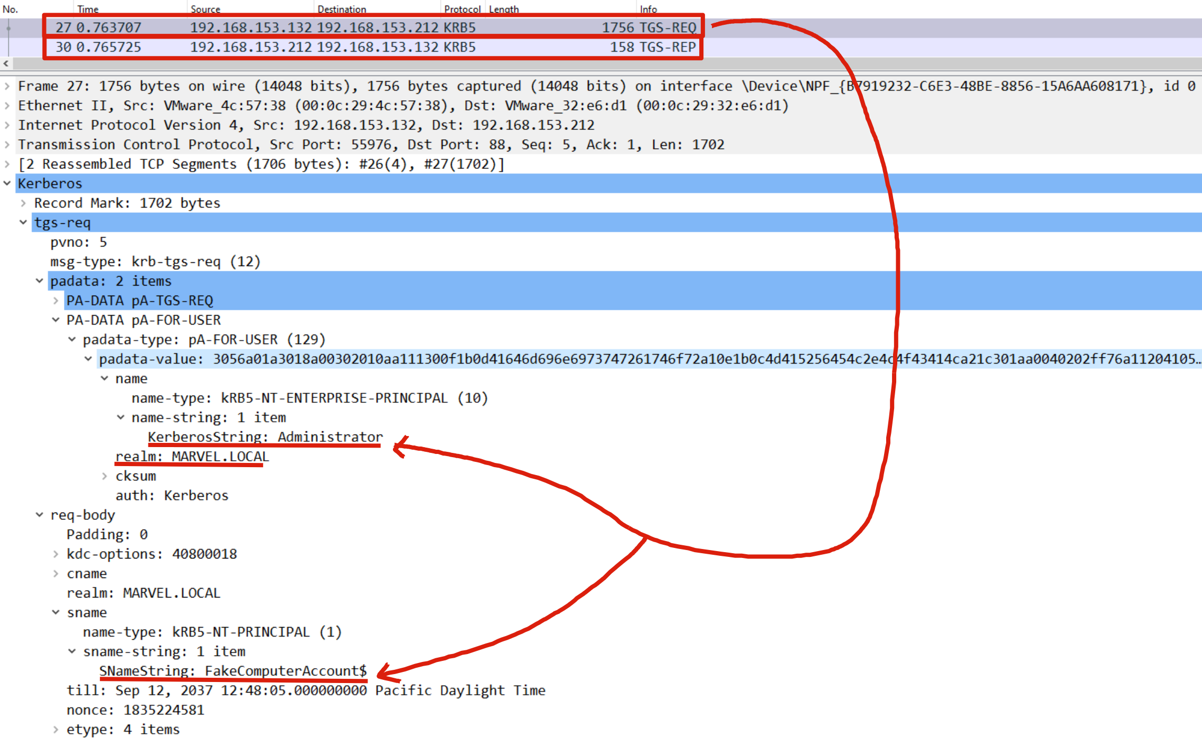Expand the Internet Protocol Version 4 section
Image resolution: width=1202 pixels, height=739 pixels.
pyautogui.click(x=7, y=125)
